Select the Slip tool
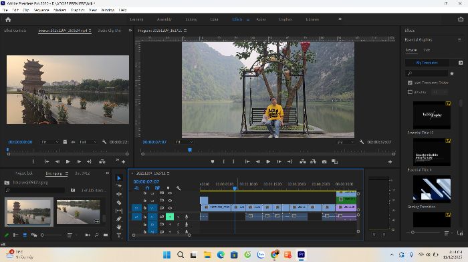The image size is (468, 262). (x=119, y=211)
